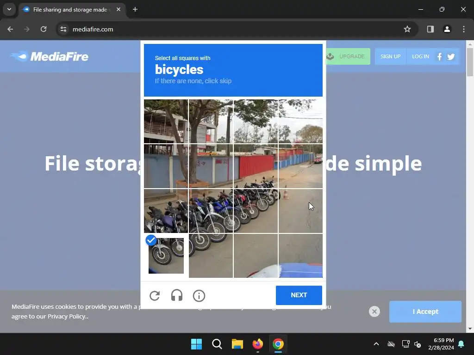Screen dimensions: 474x355
Task: Open the SIGN UP page
Action: coord(390,56)
